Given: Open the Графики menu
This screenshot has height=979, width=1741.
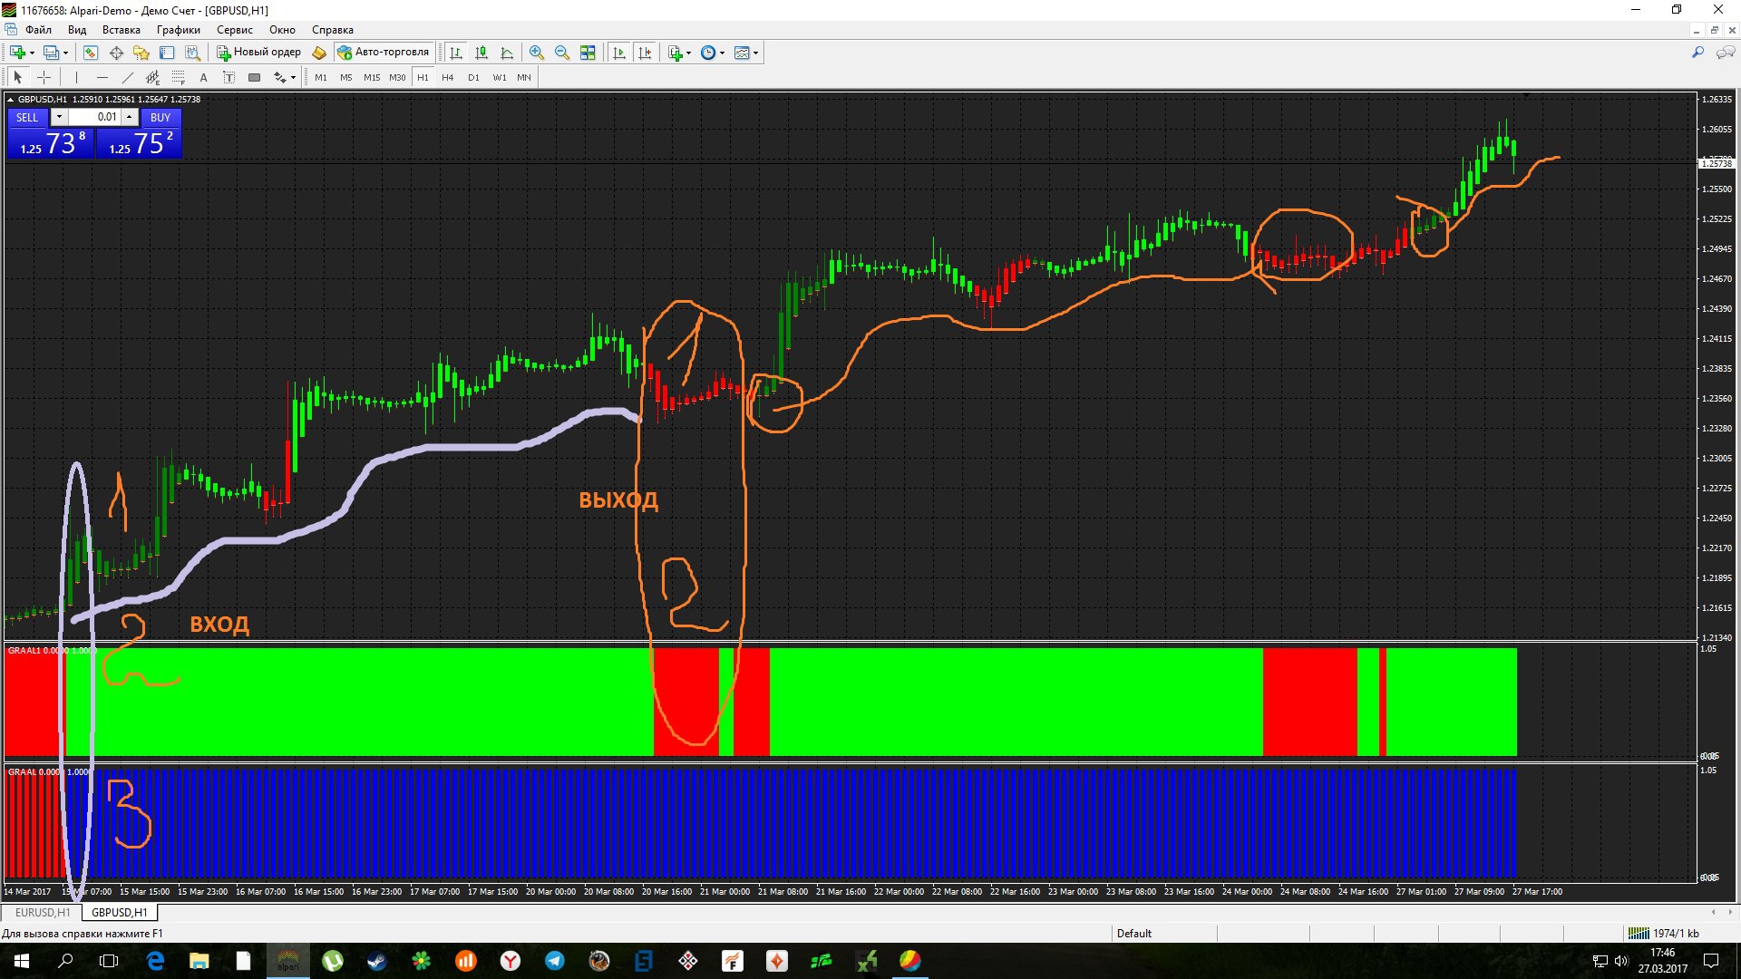Looking at the screenshot, I should [179, 30].
